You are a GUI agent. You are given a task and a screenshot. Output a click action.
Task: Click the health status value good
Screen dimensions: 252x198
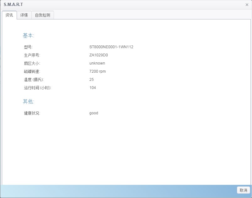point(94,113)
